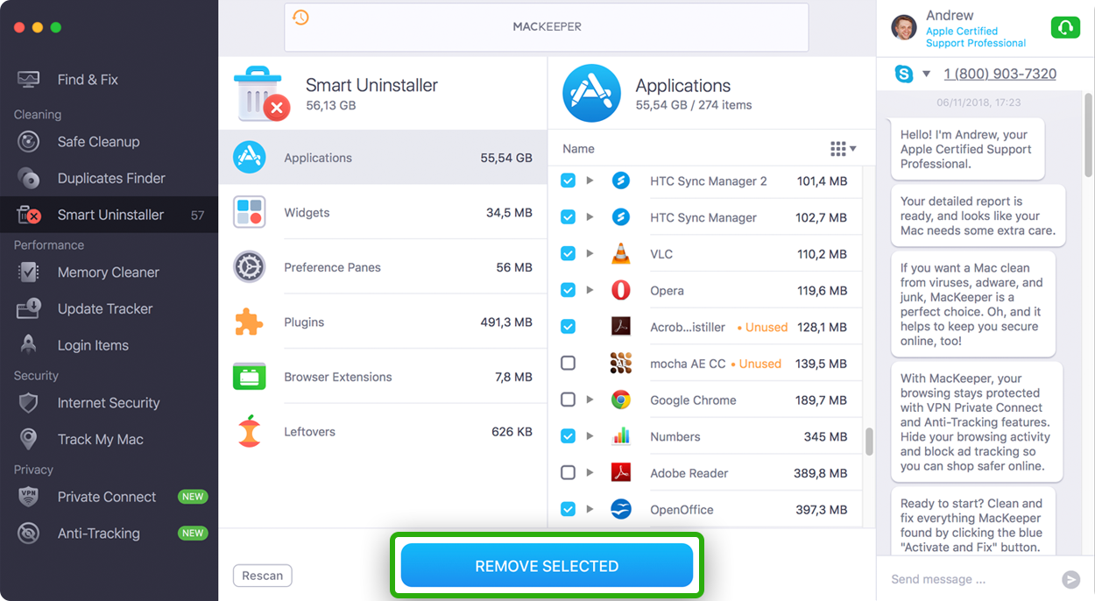Uncheck the VLC checkbox
Image resolution: width=1095 pixels, height=601 pixels.
click(568, 254)
